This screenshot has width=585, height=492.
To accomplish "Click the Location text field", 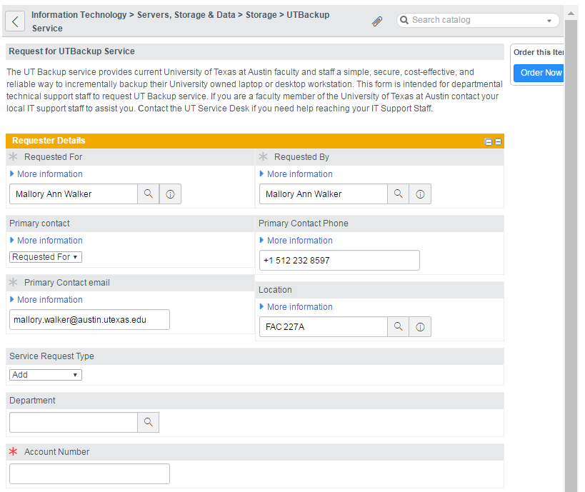I will (324, 327).
